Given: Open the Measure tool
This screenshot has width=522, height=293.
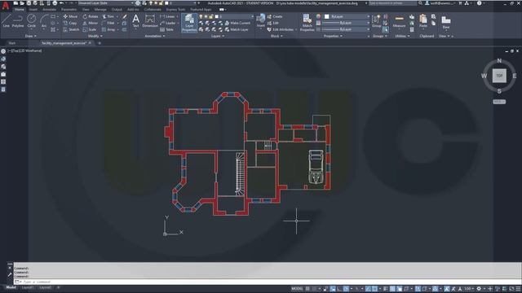Looking at the screenshot, I should point(399,21).
